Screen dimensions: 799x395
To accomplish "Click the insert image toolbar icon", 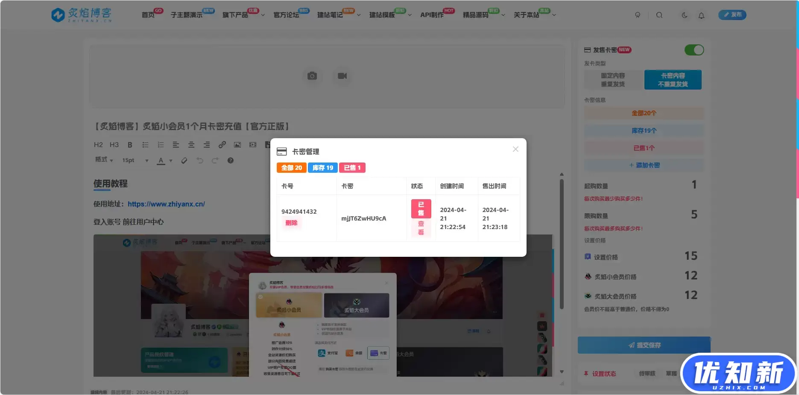I will [237, 145].
